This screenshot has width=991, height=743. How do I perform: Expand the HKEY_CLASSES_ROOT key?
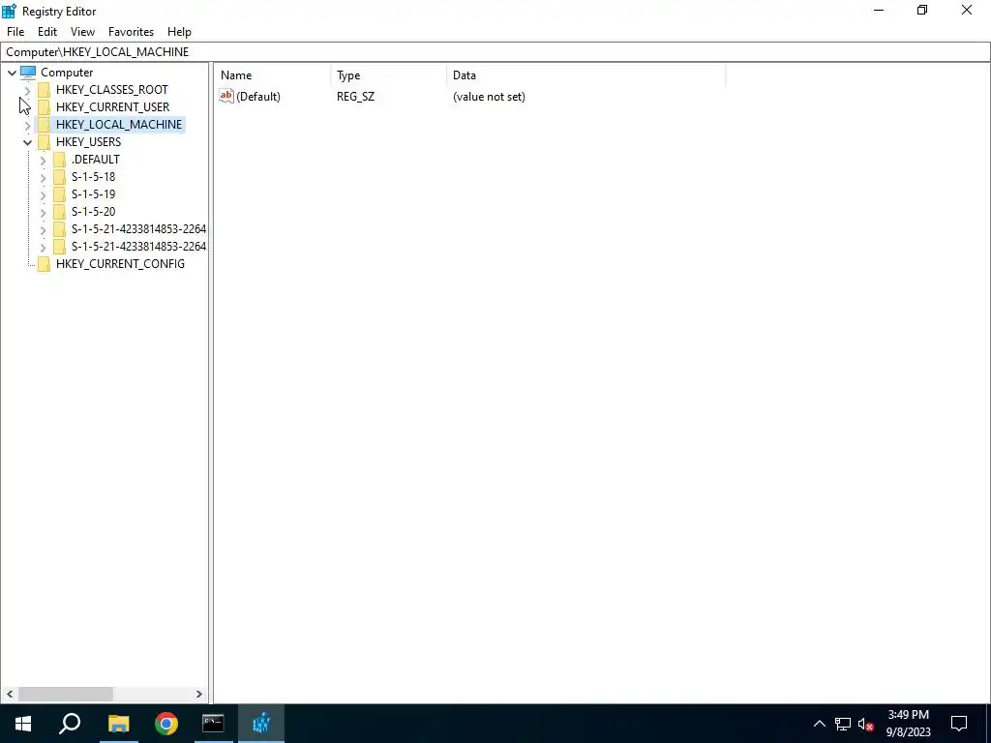click(27, 90)
